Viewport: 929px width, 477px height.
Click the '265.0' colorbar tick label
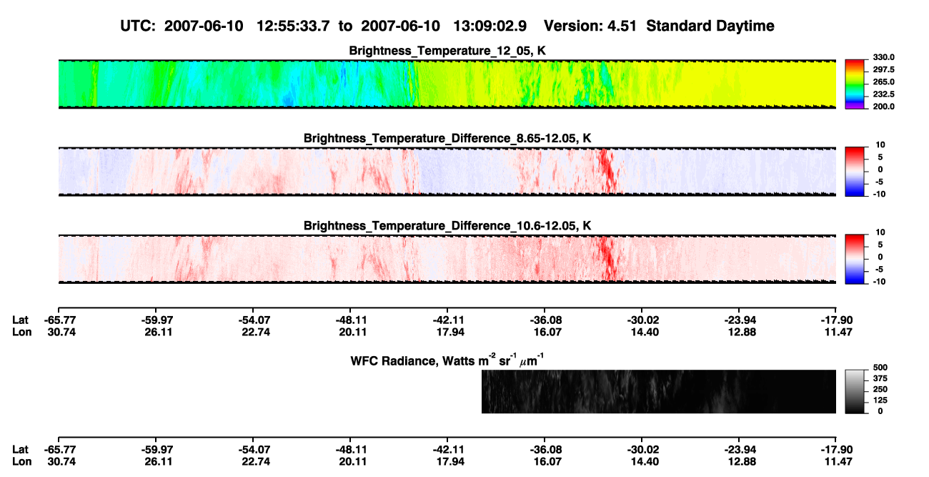point(883,82)
